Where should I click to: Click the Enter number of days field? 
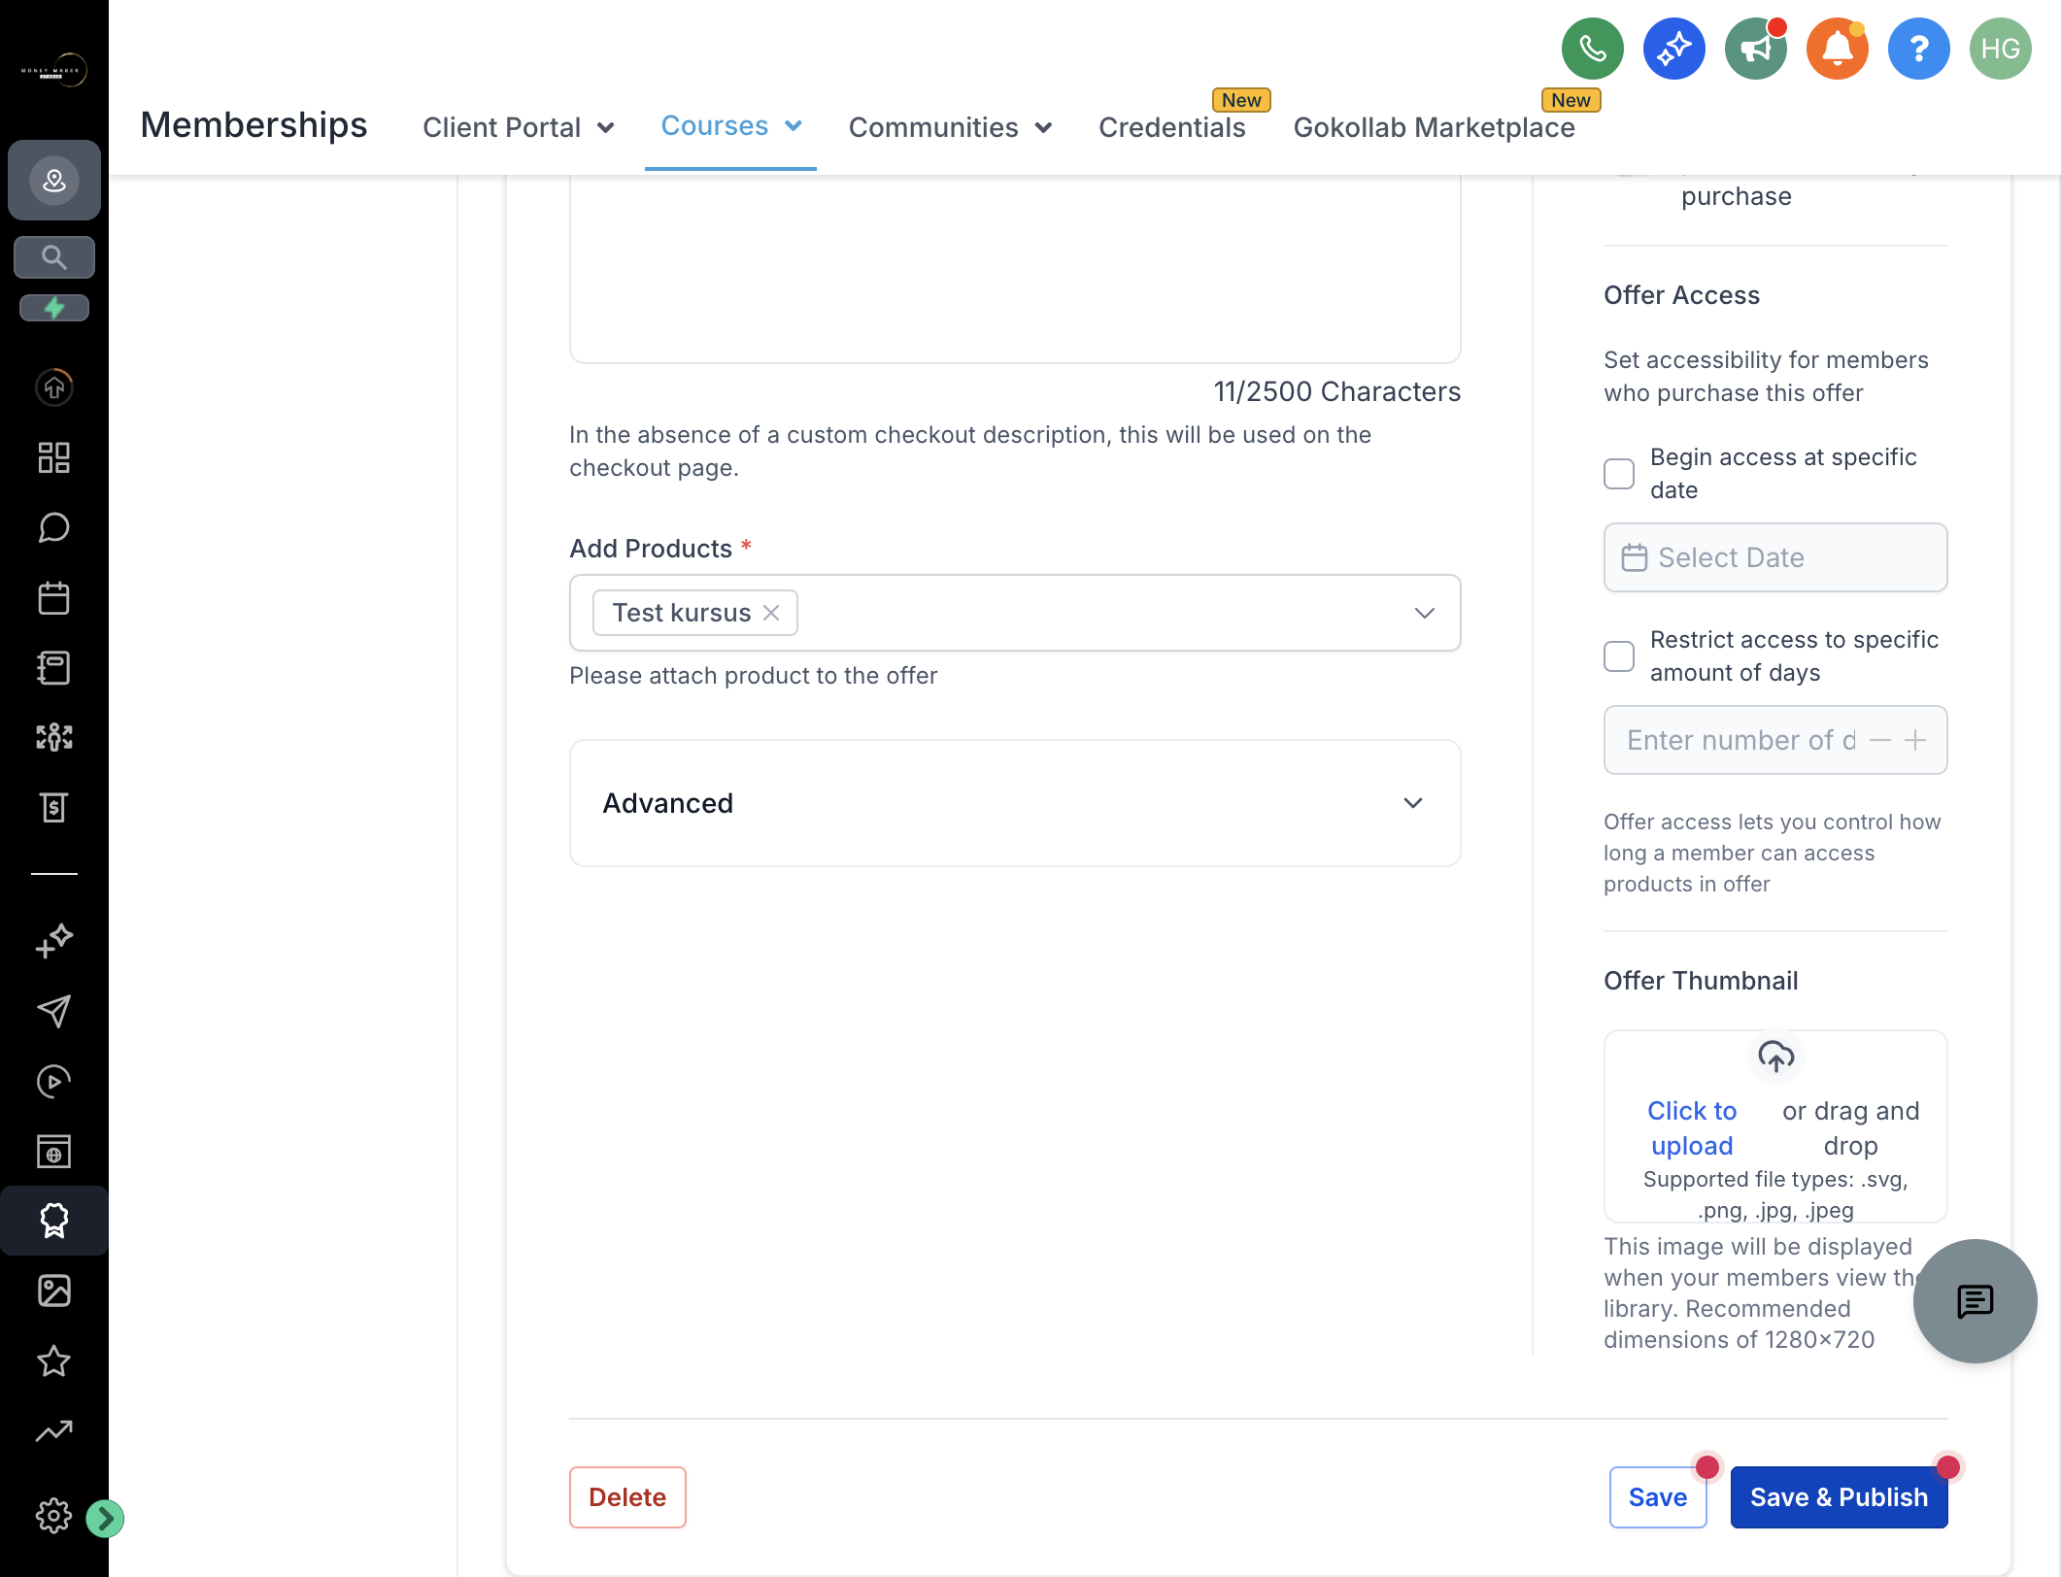[1775, 740]
